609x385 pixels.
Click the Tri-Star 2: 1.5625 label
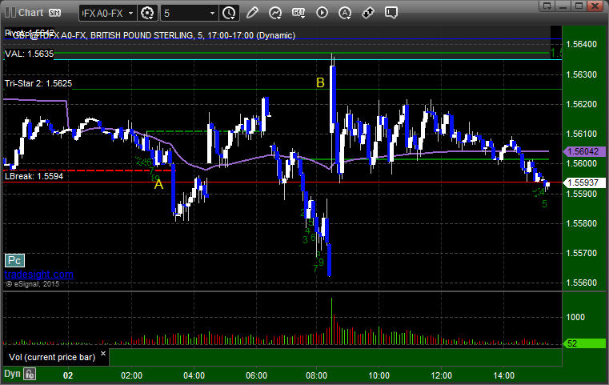pos(38,83)
